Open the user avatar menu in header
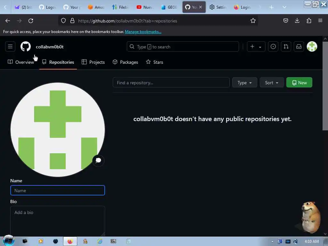This screenshot has width=328, height=246. point(312,46)
